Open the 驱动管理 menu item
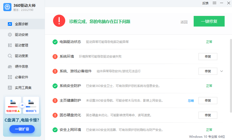This screenshot has height=140, width=232. click(22, 45)
